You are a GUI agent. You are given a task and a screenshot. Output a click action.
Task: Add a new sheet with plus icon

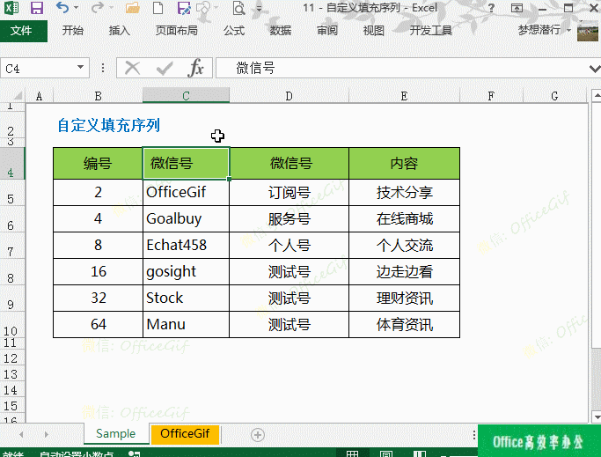[x=258, y=434]
